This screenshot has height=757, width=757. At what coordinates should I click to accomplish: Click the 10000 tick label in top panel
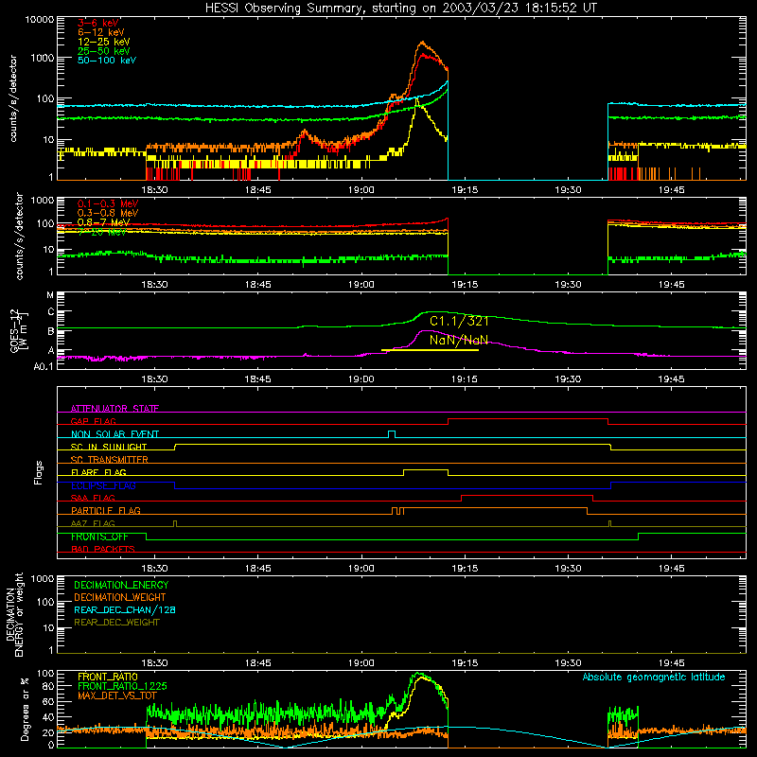40,20
